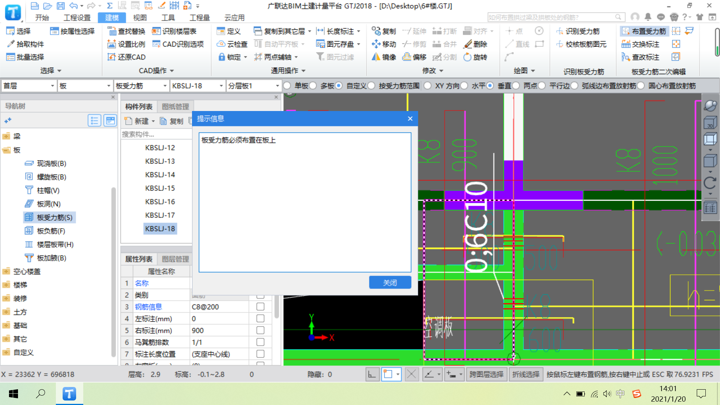Select the 旋转 rotate tool

click(475, 57)
